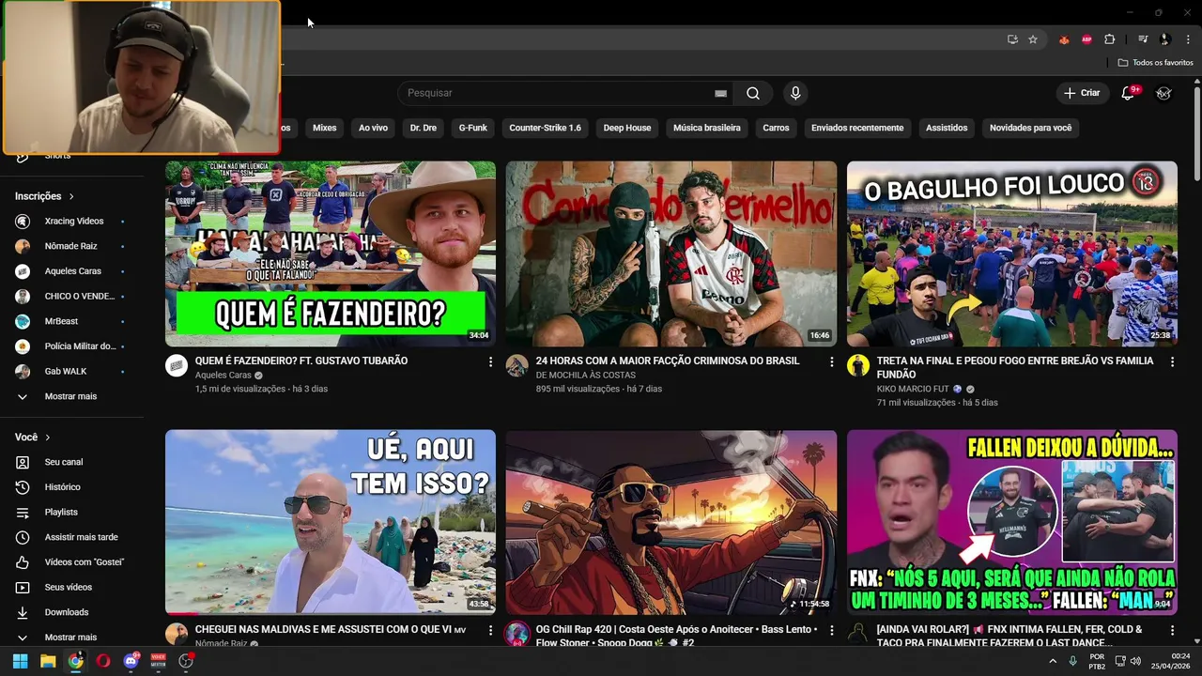Bookmark this page with the star icon
Image resolution: width=1202 pixels, height=676 pixels.
(1033, 39)
